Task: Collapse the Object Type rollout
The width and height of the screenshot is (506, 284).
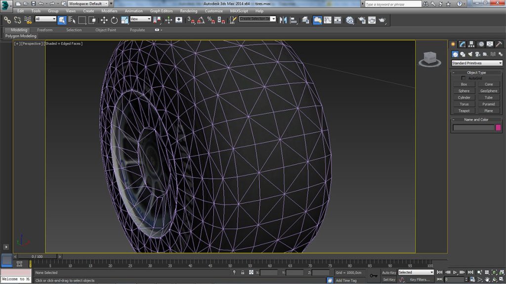Action: coord(476,72)
